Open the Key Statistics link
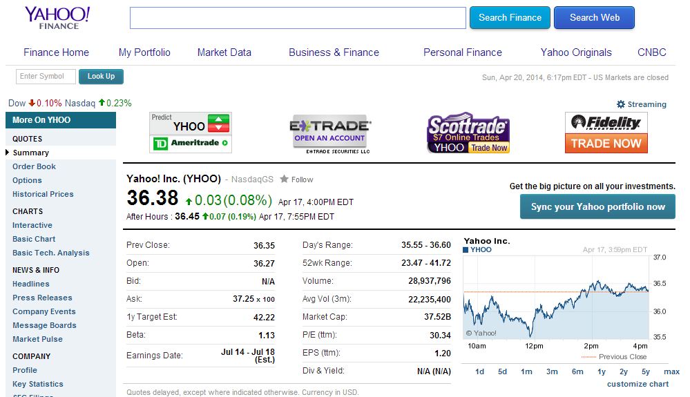 (38, 384)
